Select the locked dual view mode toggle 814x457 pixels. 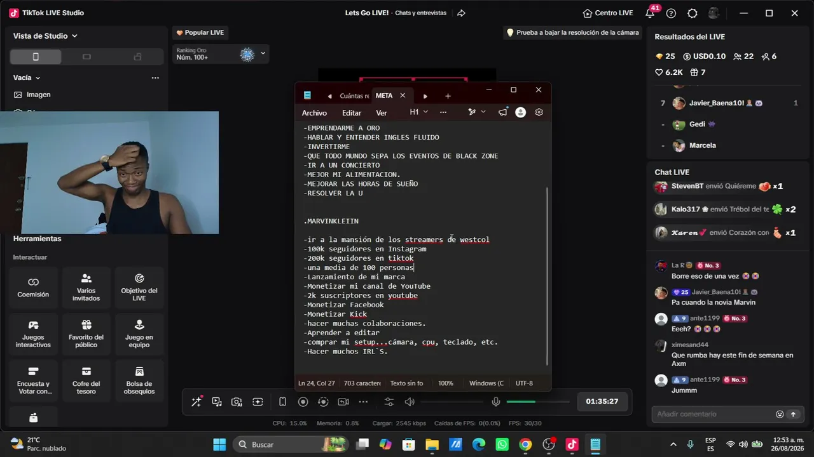tap(137, 57)
